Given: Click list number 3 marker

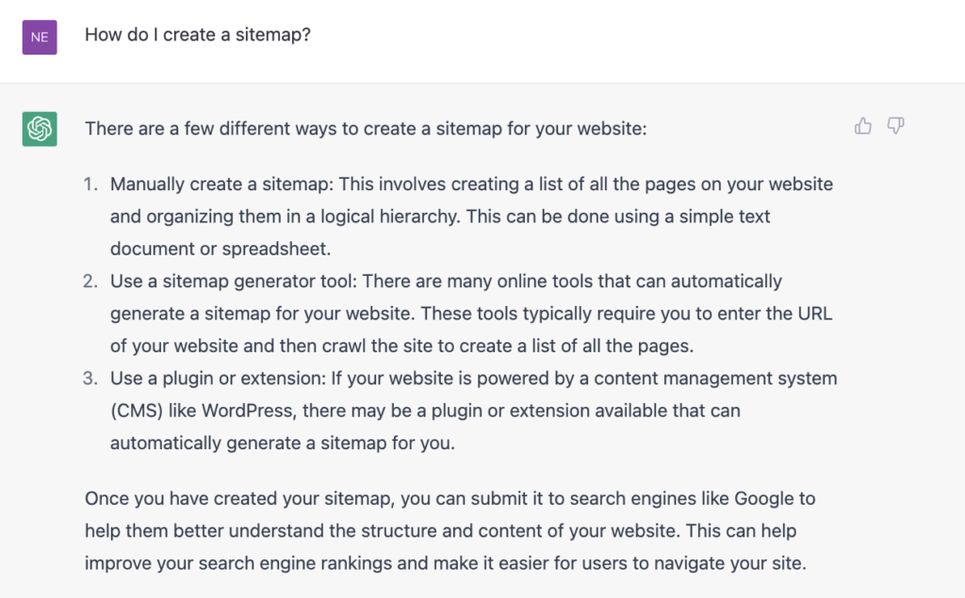Looking at the screenshot, I should [90, 379].
